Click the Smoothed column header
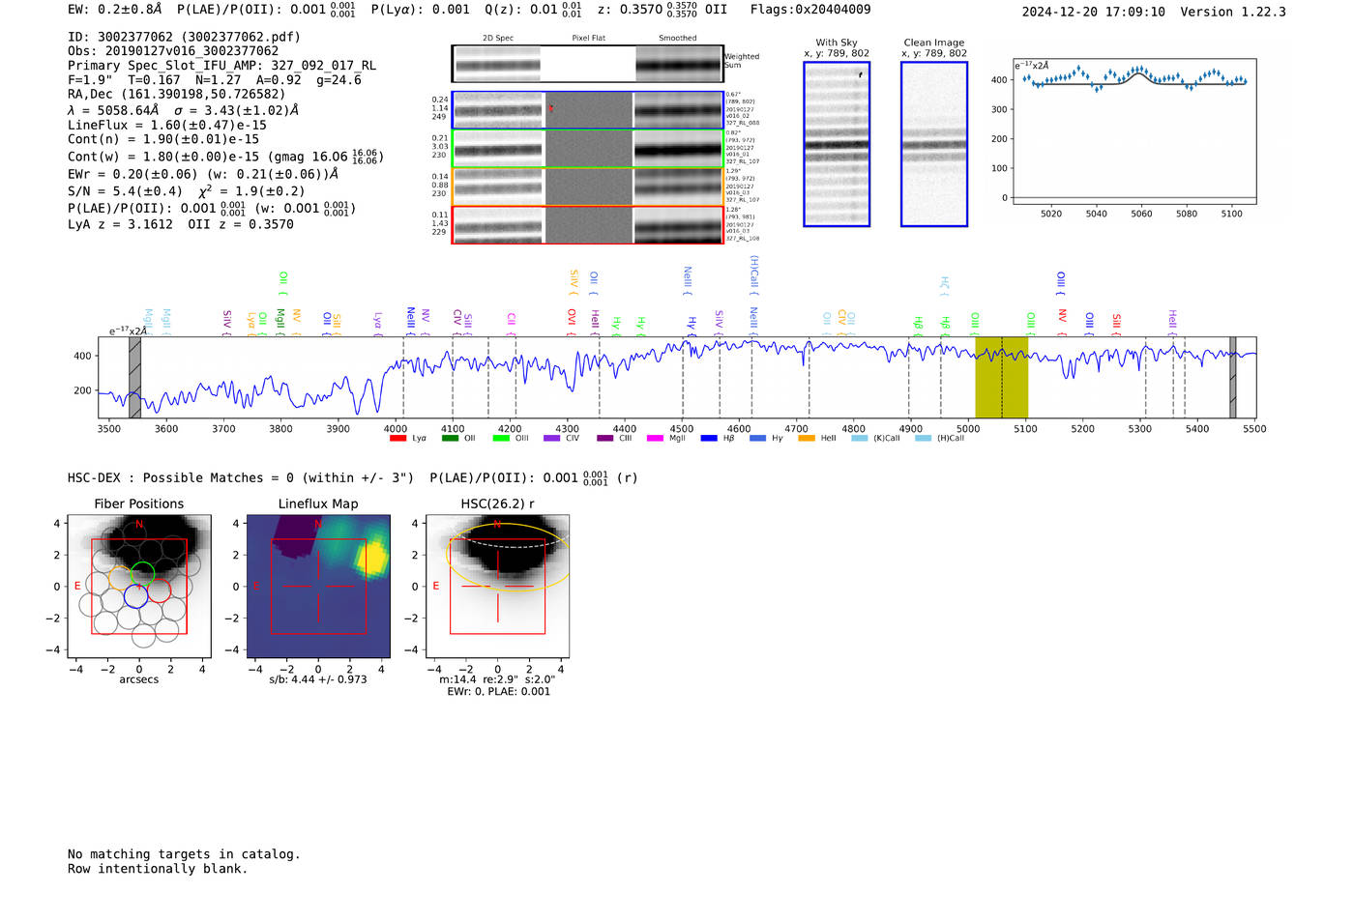The image size is (1354, 921). 677,39
